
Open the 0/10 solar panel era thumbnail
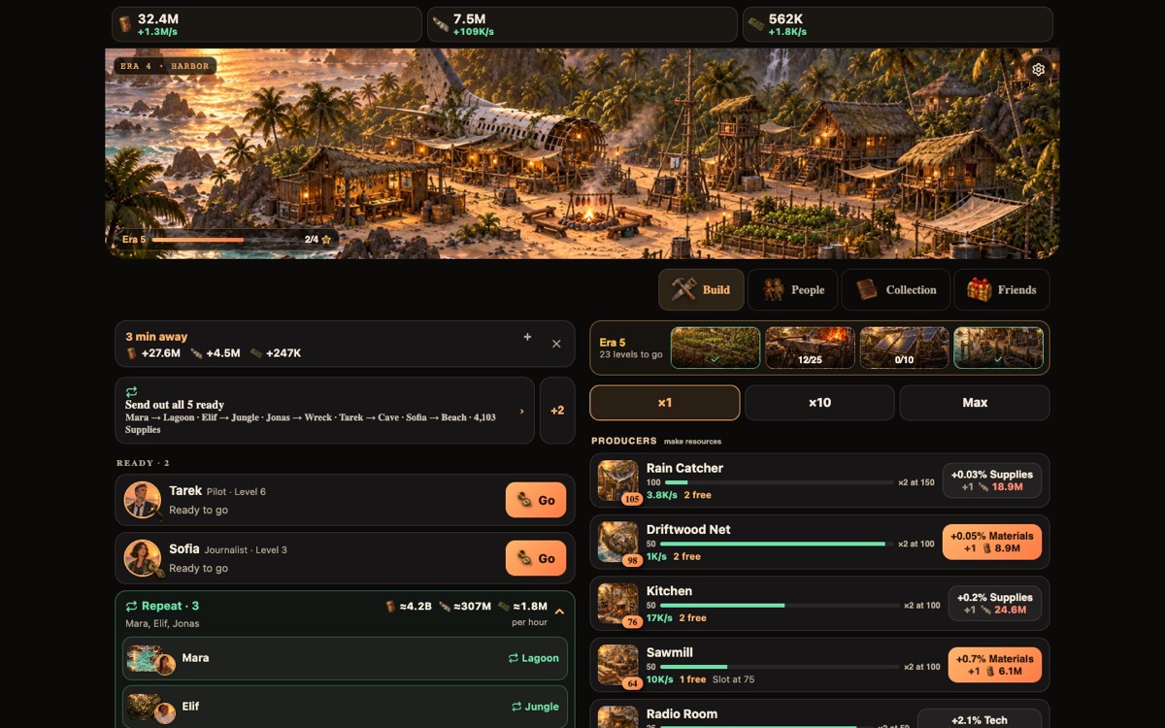tap(904, 347)
